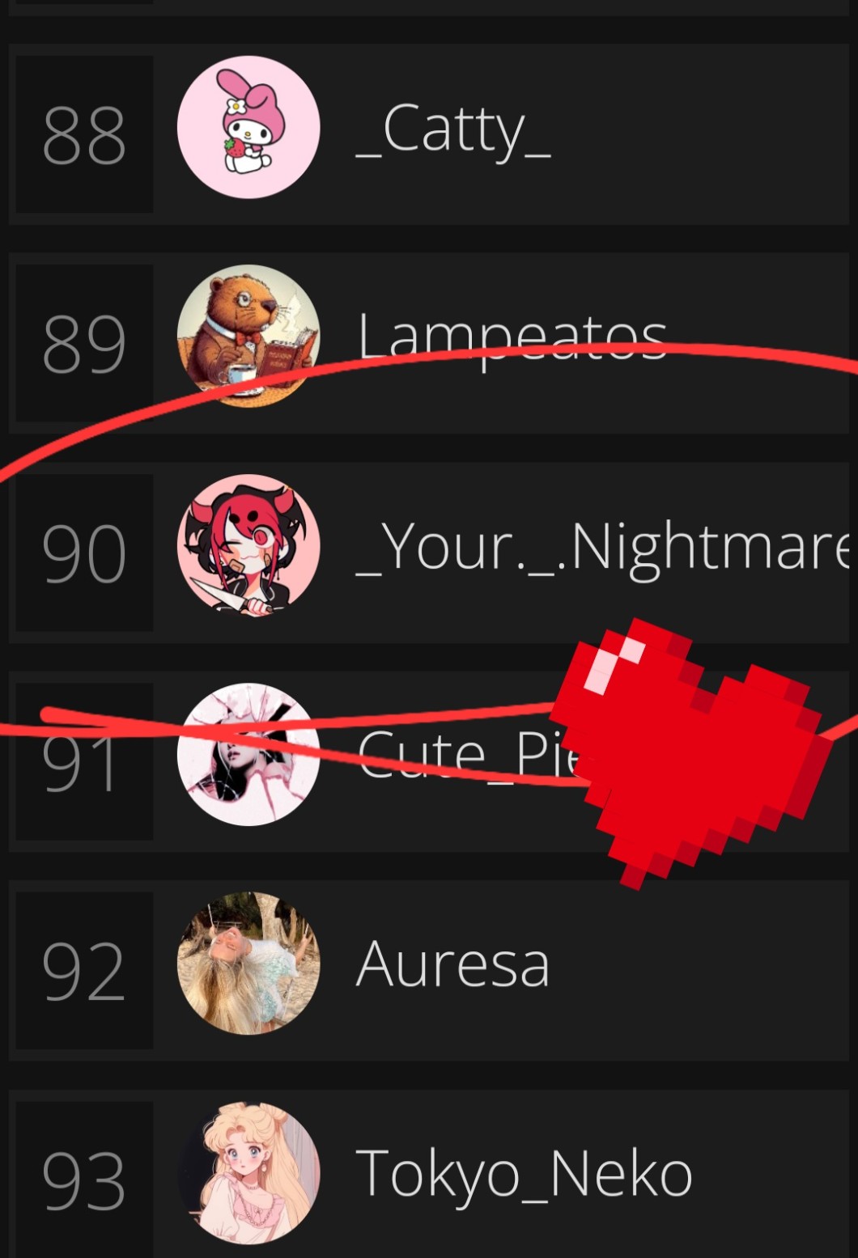
Task: Tap the rank 88 number box
Action: point(84,134)
